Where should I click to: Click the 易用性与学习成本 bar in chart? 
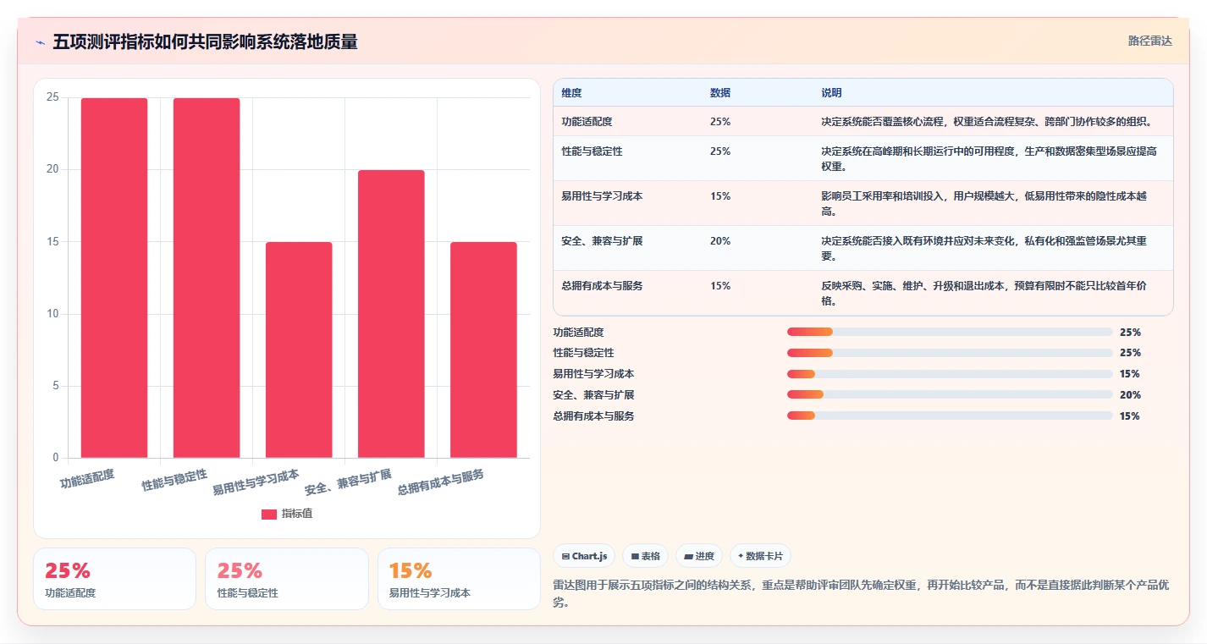[299, 350]
